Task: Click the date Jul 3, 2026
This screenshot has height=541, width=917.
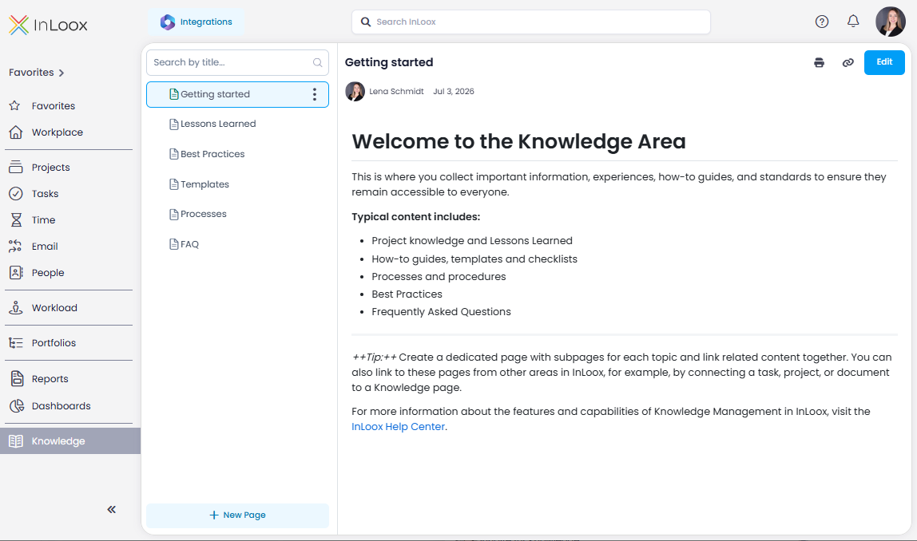Action: click(453, 91)
